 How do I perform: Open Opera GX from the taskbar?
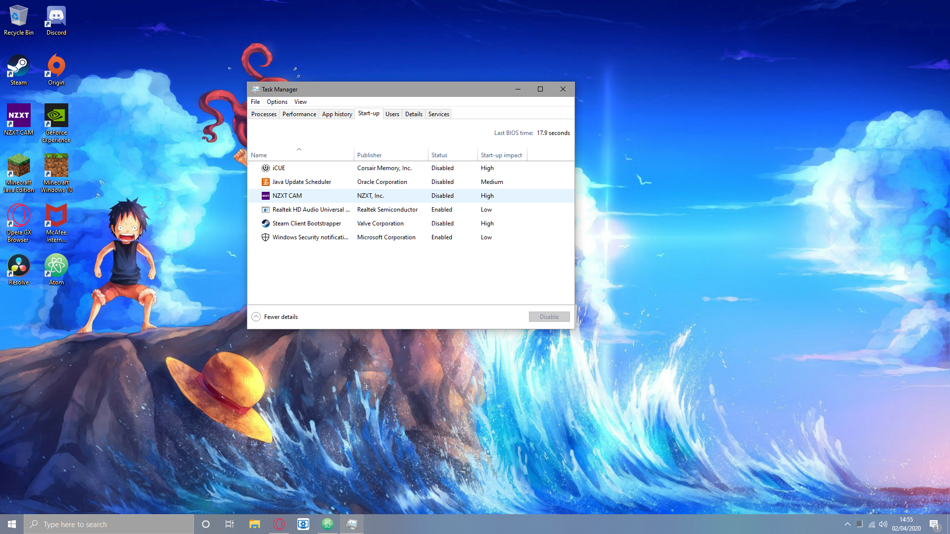click(279, 524)
